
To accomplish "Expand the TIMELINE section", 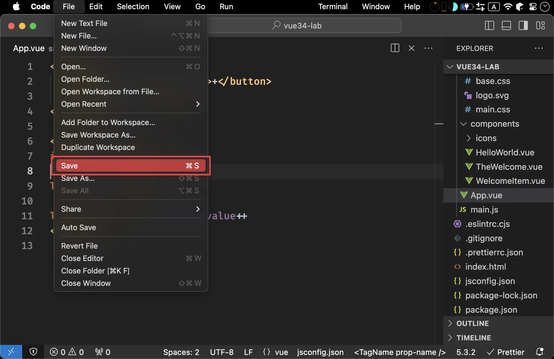I will (498, 338).
